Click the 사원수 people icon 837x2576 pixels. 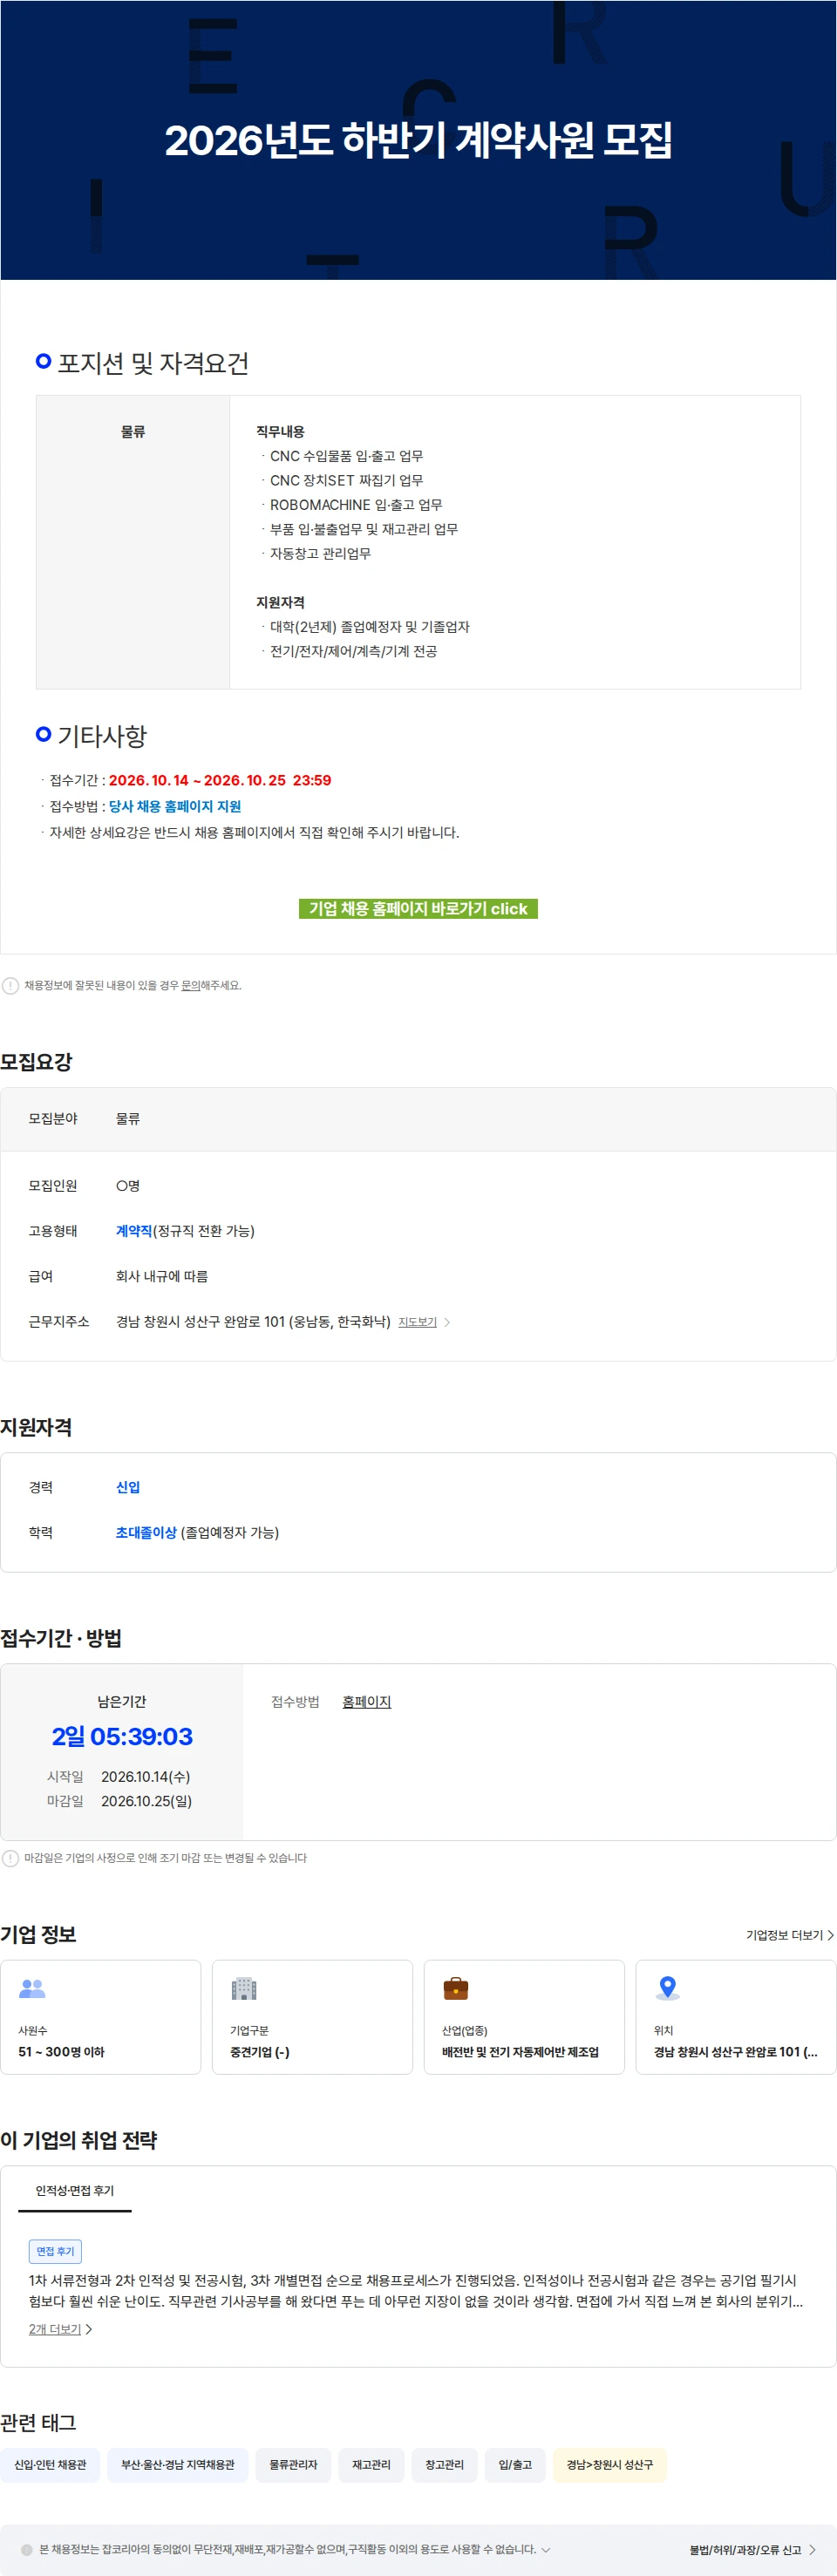32,1988
